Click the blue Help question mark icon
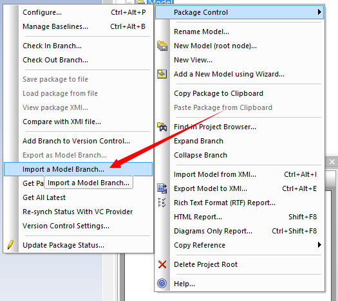The width and height of the screenshot is (338, 301). tap(162, 284)
